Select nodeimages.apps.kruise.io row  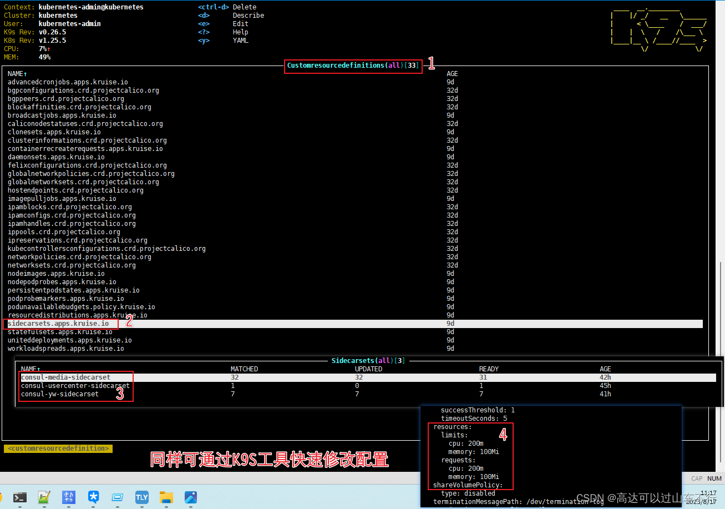pos(355,274)
